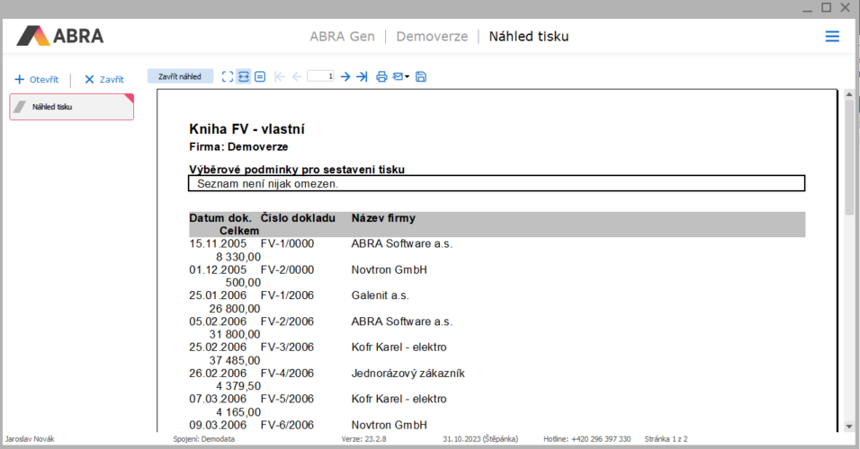860x449 pixels.
Task: Click the ABRA logo
Action: tap(60, 37)
